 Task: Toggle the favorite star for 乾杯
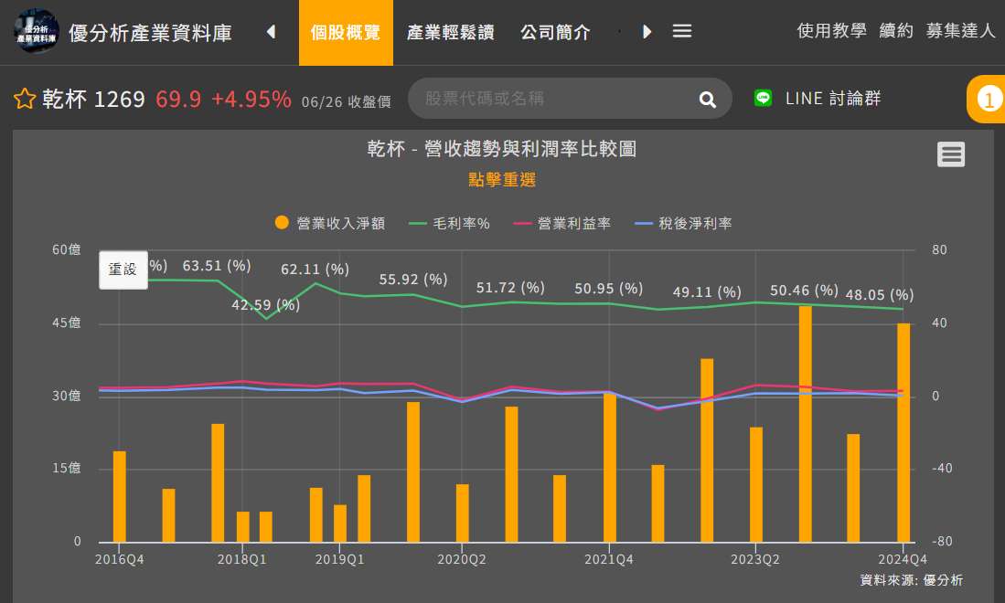click(25, 99)
